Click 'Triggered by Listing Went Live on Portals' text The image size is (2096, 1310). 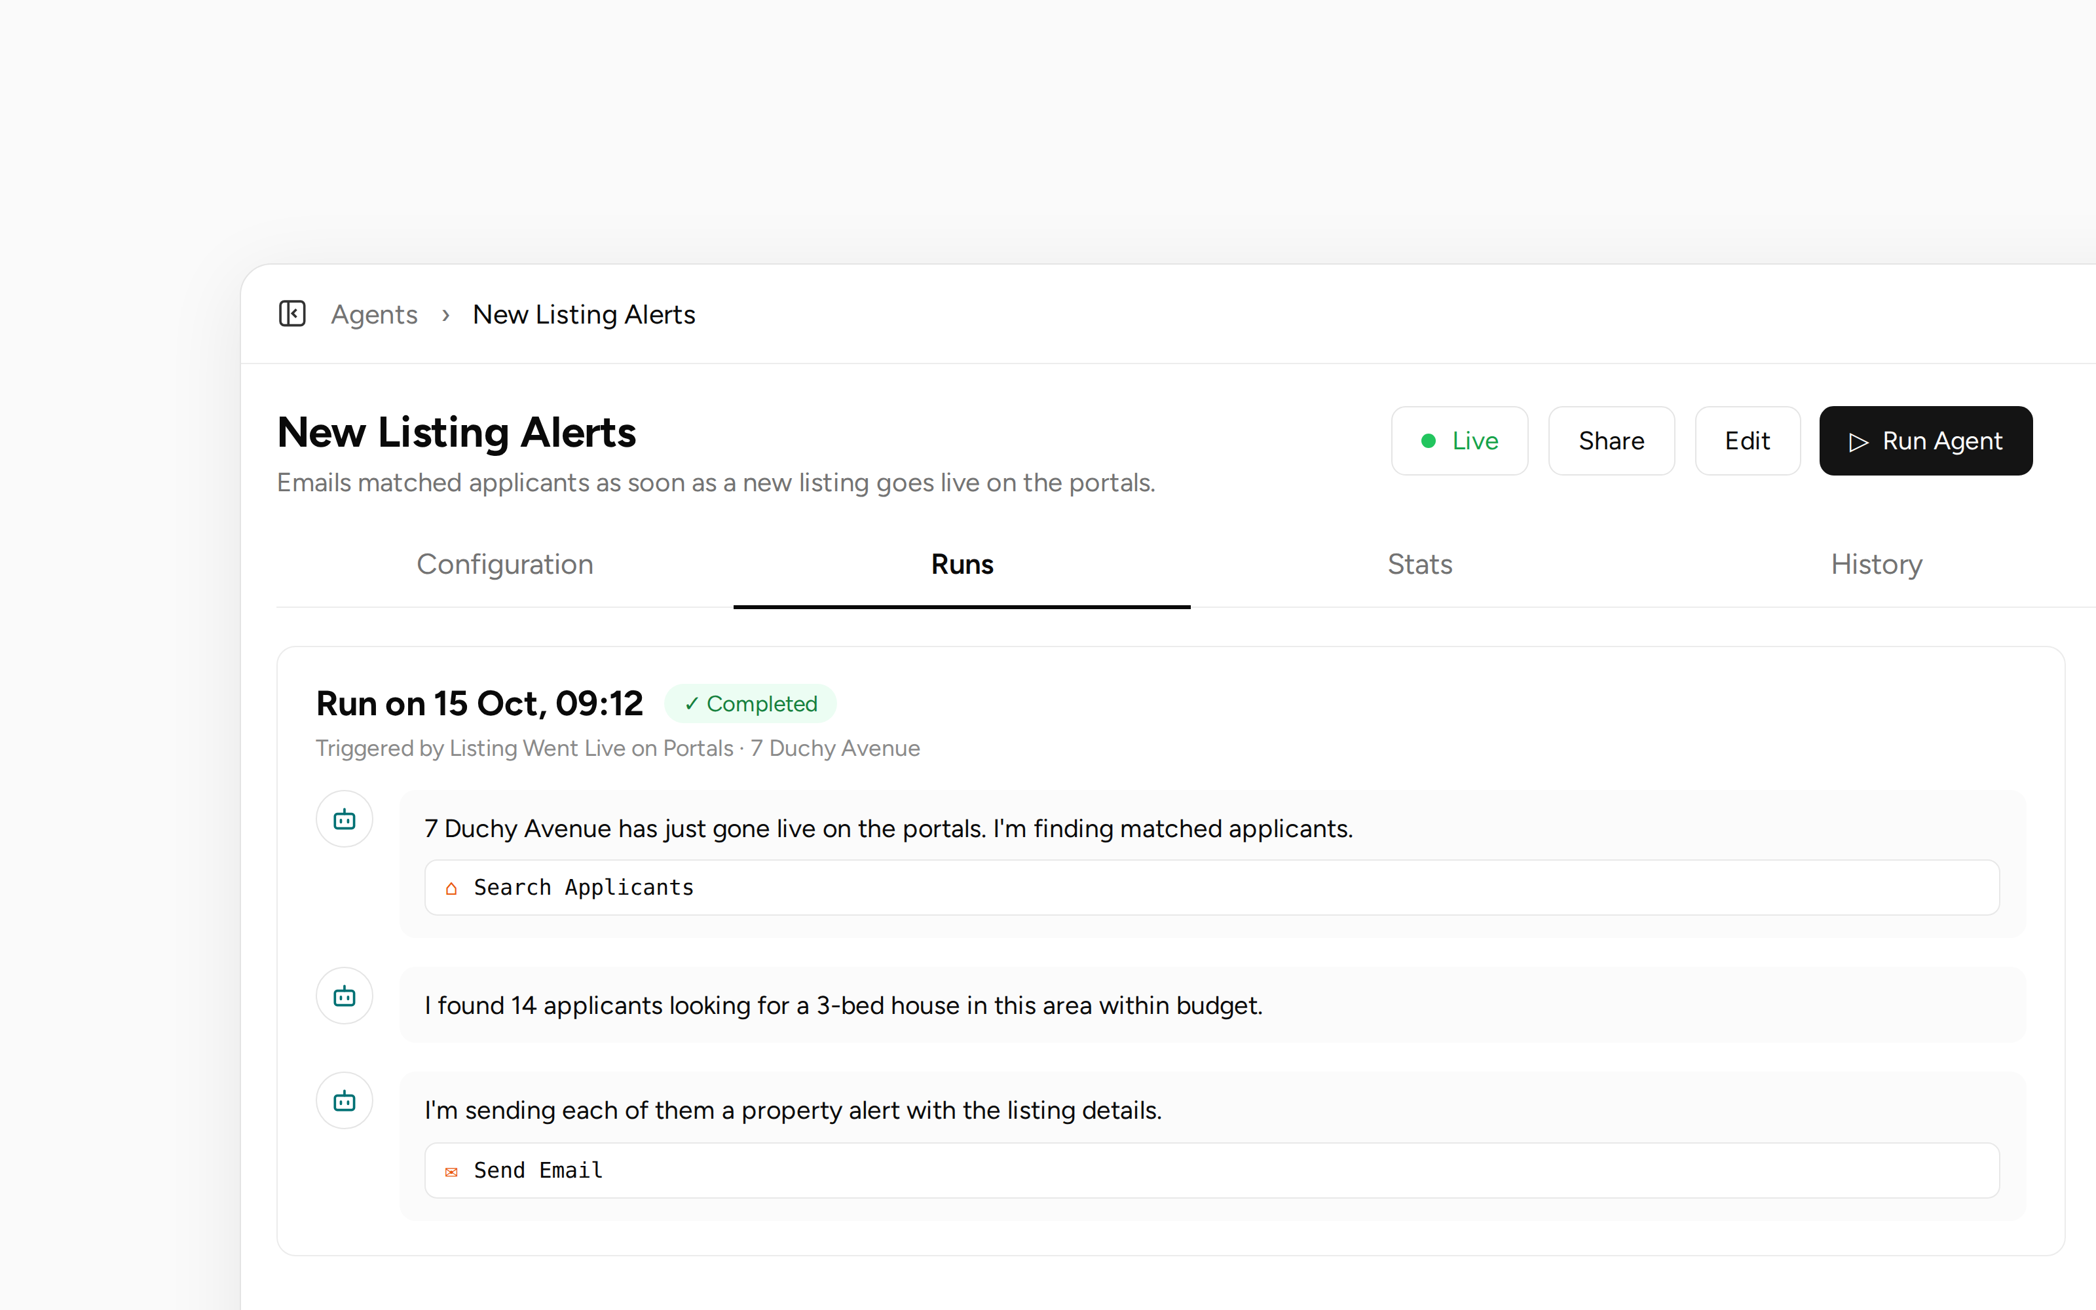pos(524,748)
